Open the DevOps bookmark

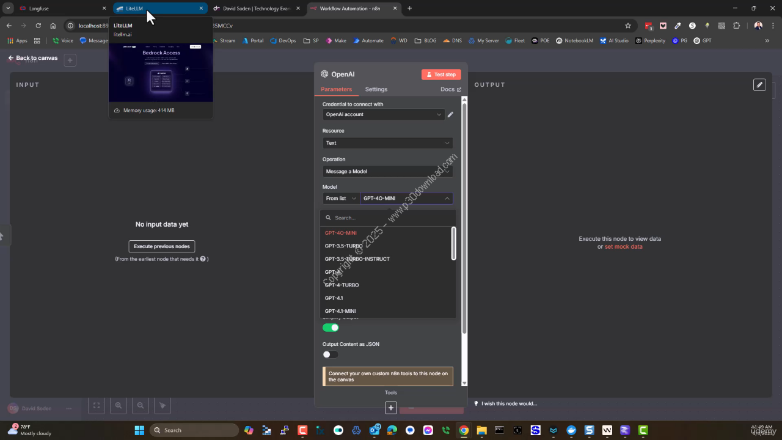[283, 41]
